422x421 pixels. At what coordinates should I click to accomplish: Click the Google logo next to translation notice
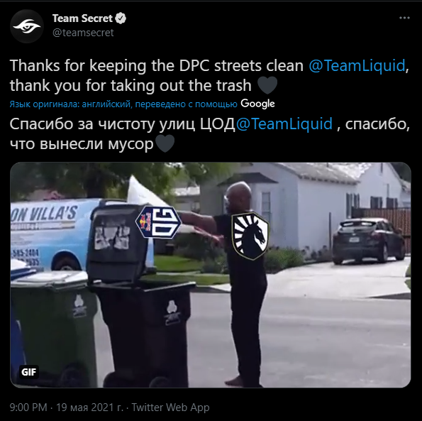click(x=257, y=104)
